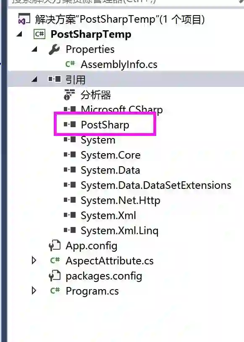244x342 pixels.
Task: Click the config file icon for App.config
Action: [54, 245]
